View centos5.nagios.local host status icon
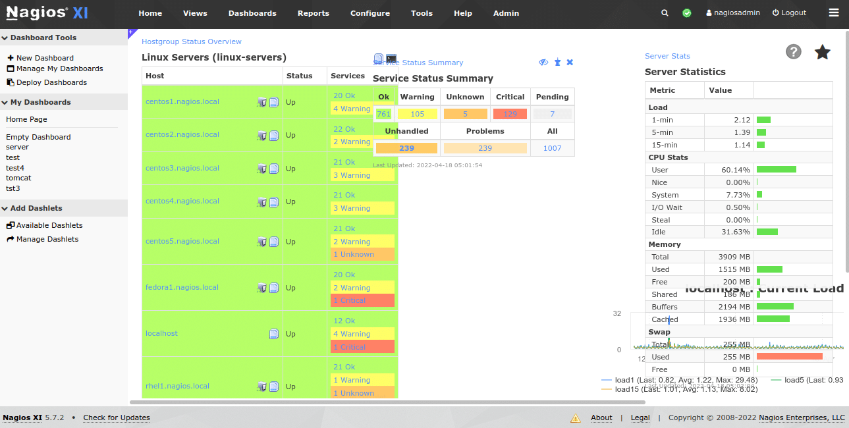This screenshot has width=849, height=428. point(261,242)
